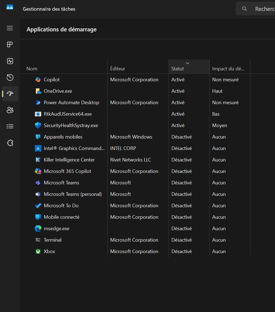Image resolution: width=275 pixels, height=312 pixels.
Task: Open the App history page icon
Action: pyautogui.click(x=10, y=77)
